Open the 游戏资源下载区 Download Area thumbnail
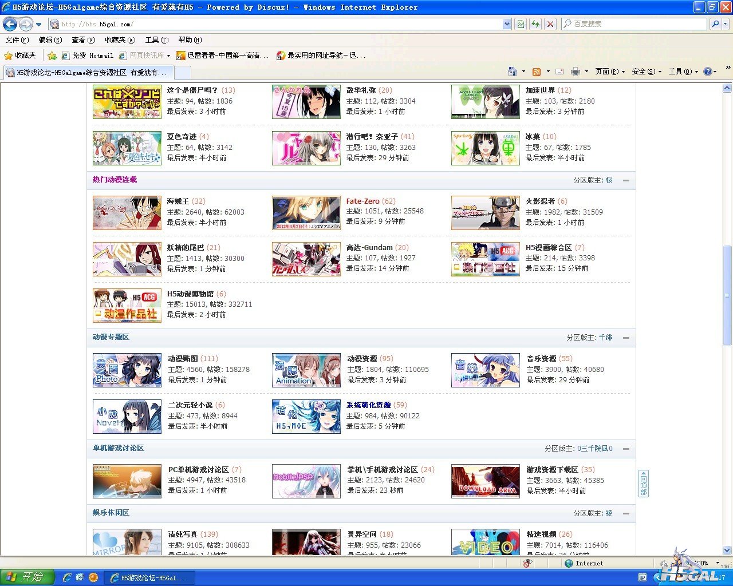This screenshot has height=586, width=733. click(x=486, y=481)
